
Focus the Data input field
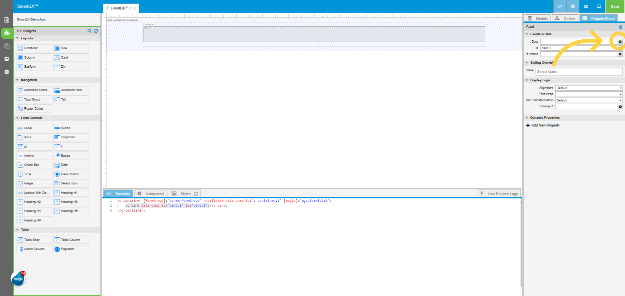pos(579,42)
